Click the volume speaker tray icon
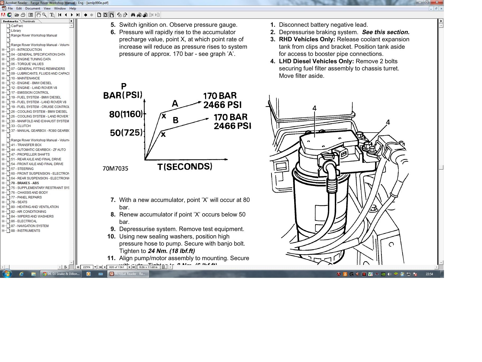This screenshot has width=482, height=362. [389, 274]
